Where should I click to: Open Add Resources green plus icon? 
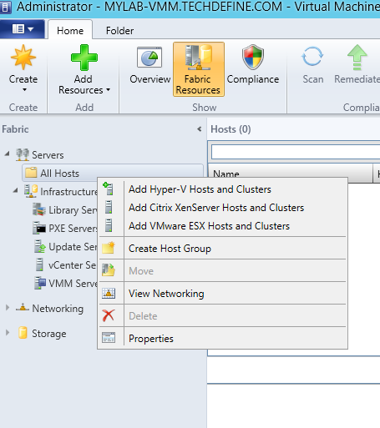click(x=84, y=58)
